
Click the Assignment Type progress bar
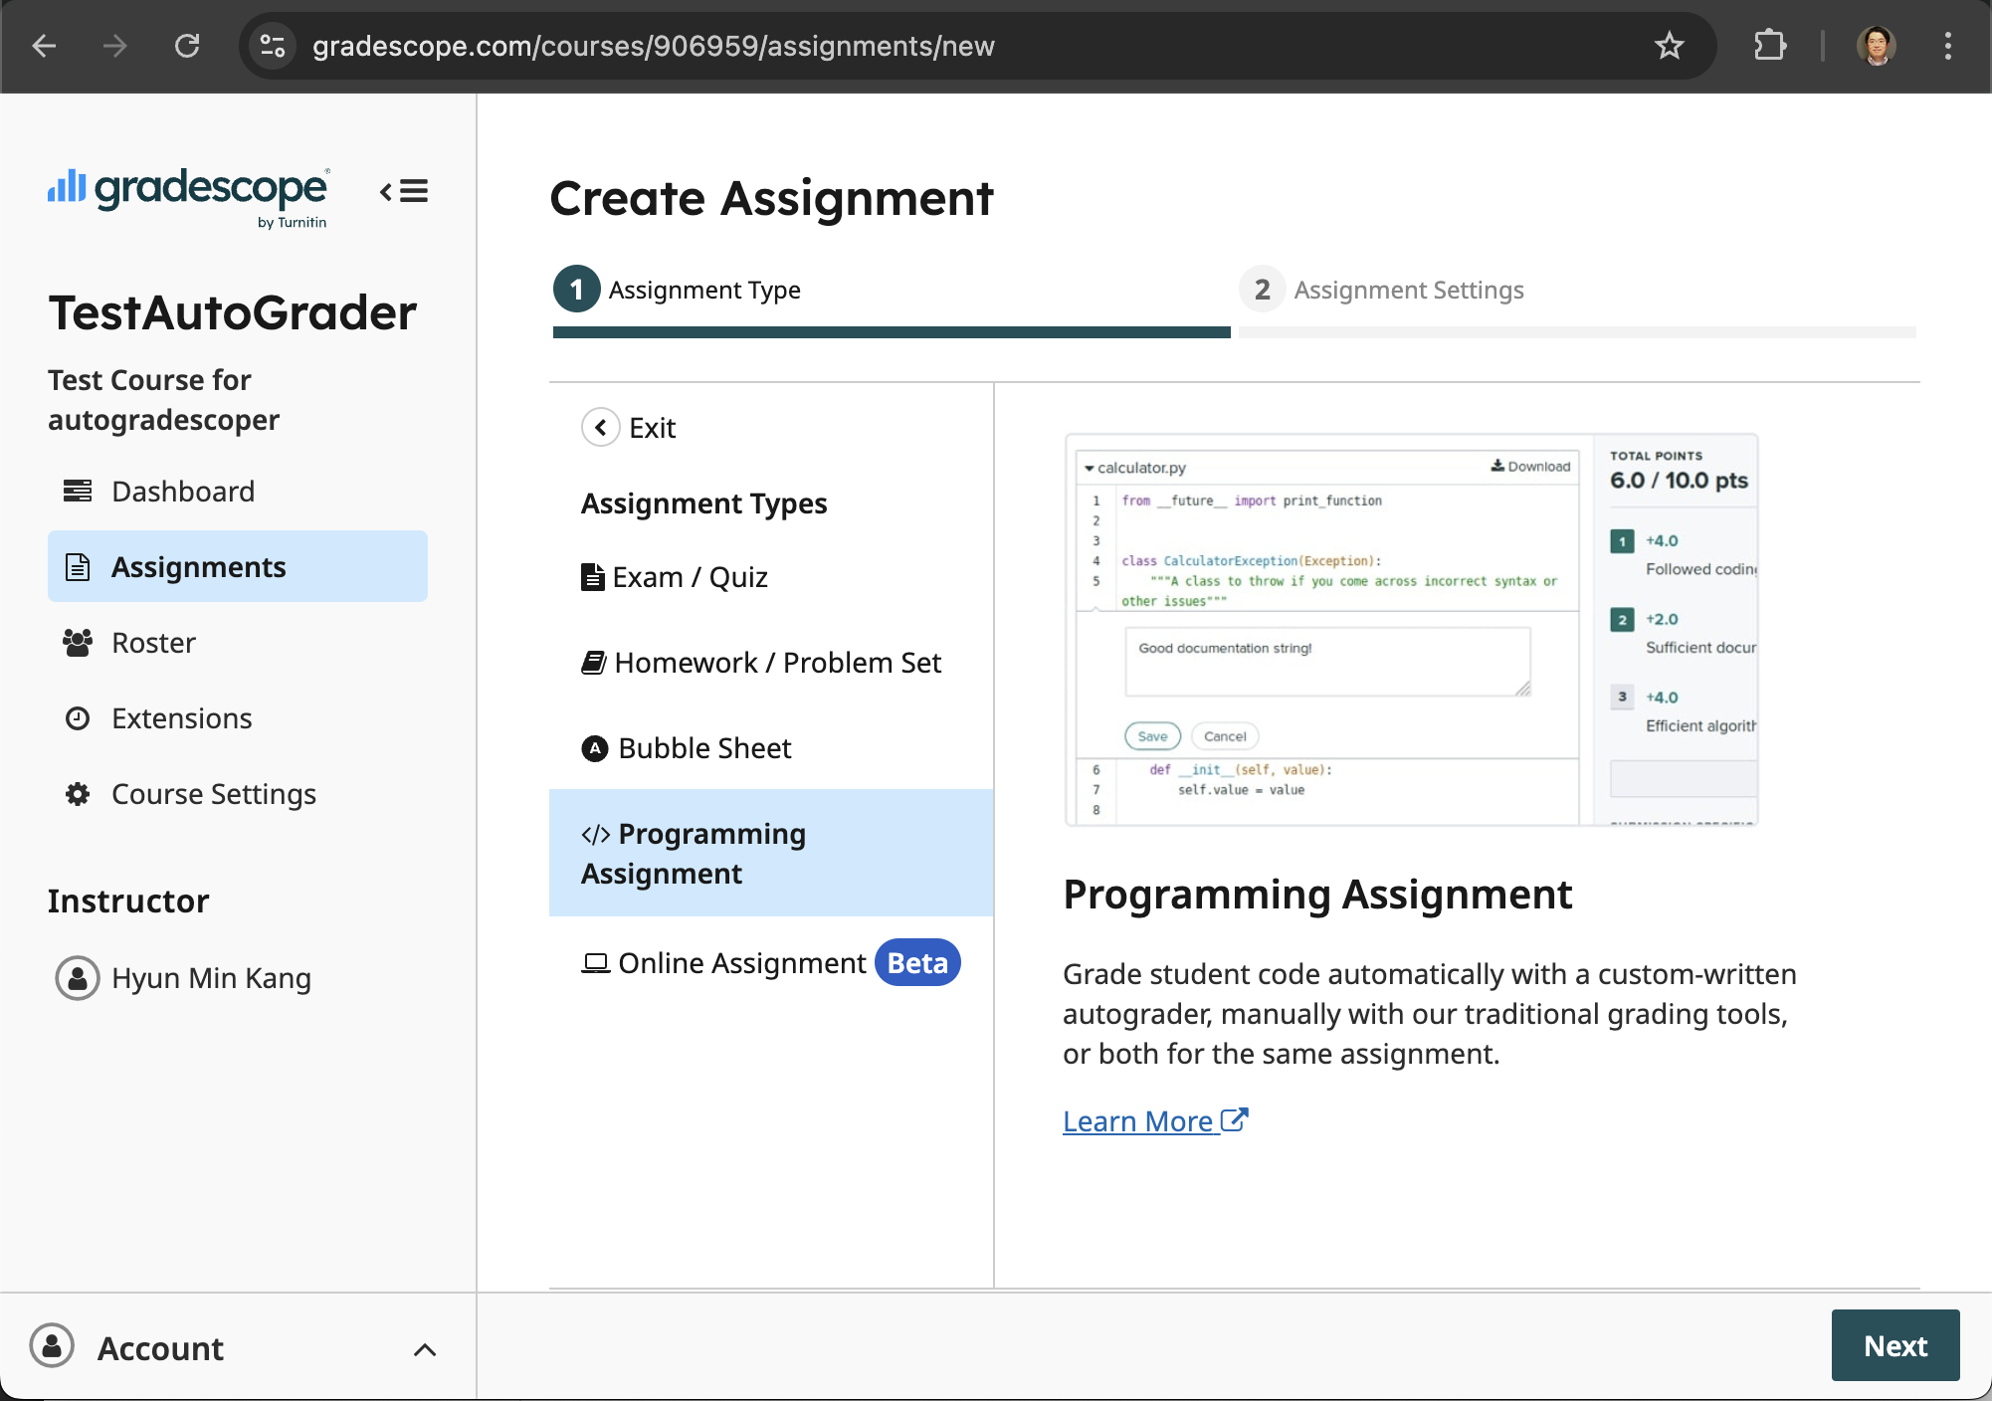pyautogui.click(x=891, y=330)
